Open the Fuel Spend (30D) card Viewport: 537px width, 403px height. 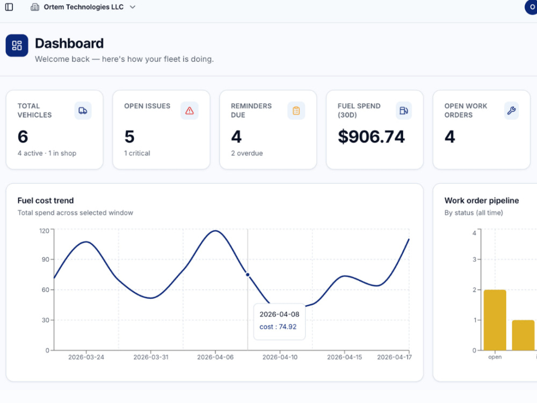click(x=375, y=129)
